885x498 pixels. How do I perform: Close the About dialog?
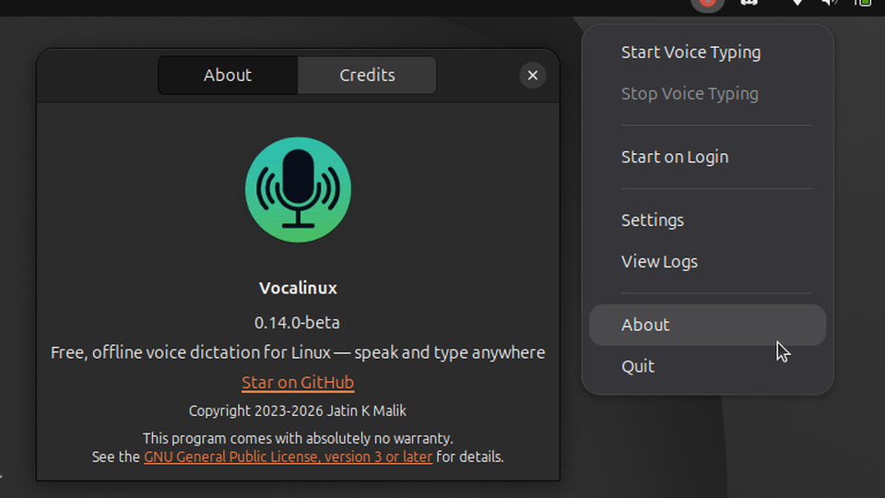click(x=532, y=75)
